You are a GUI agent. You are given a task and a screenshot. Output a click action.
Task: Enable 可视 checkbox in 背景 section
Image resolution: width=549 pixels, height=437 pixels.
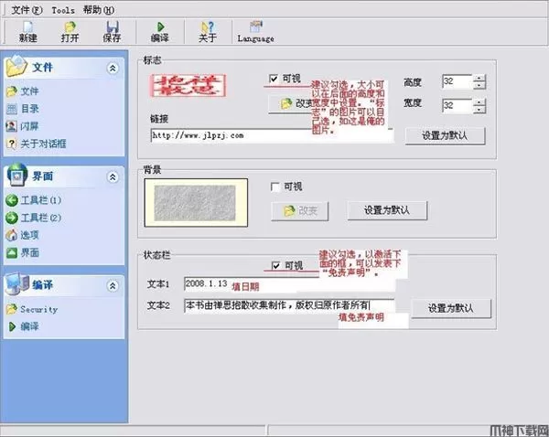pos(275,187)
